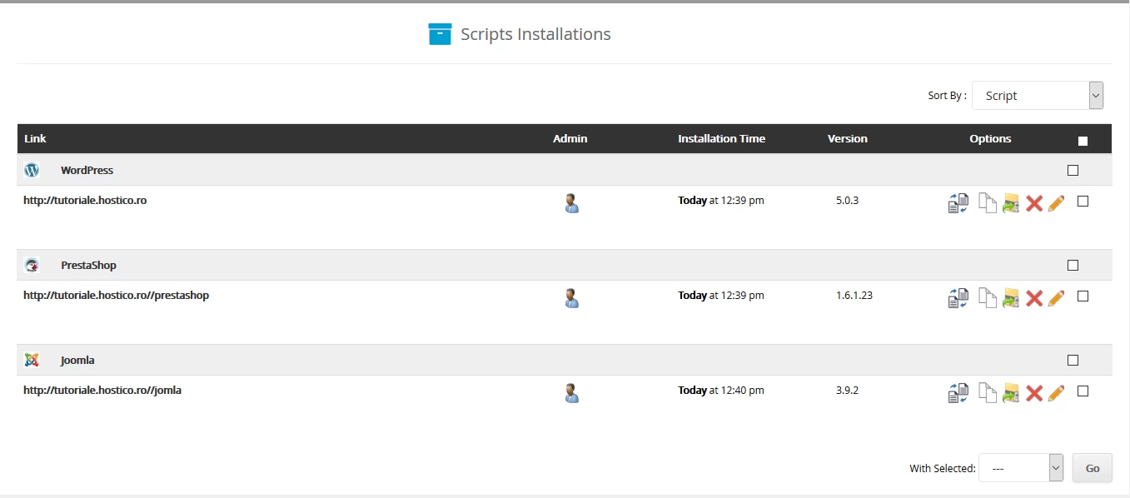Check the Joomla group checkbox
This screenshot has height=498, width=1130.
coord(1073,360)
